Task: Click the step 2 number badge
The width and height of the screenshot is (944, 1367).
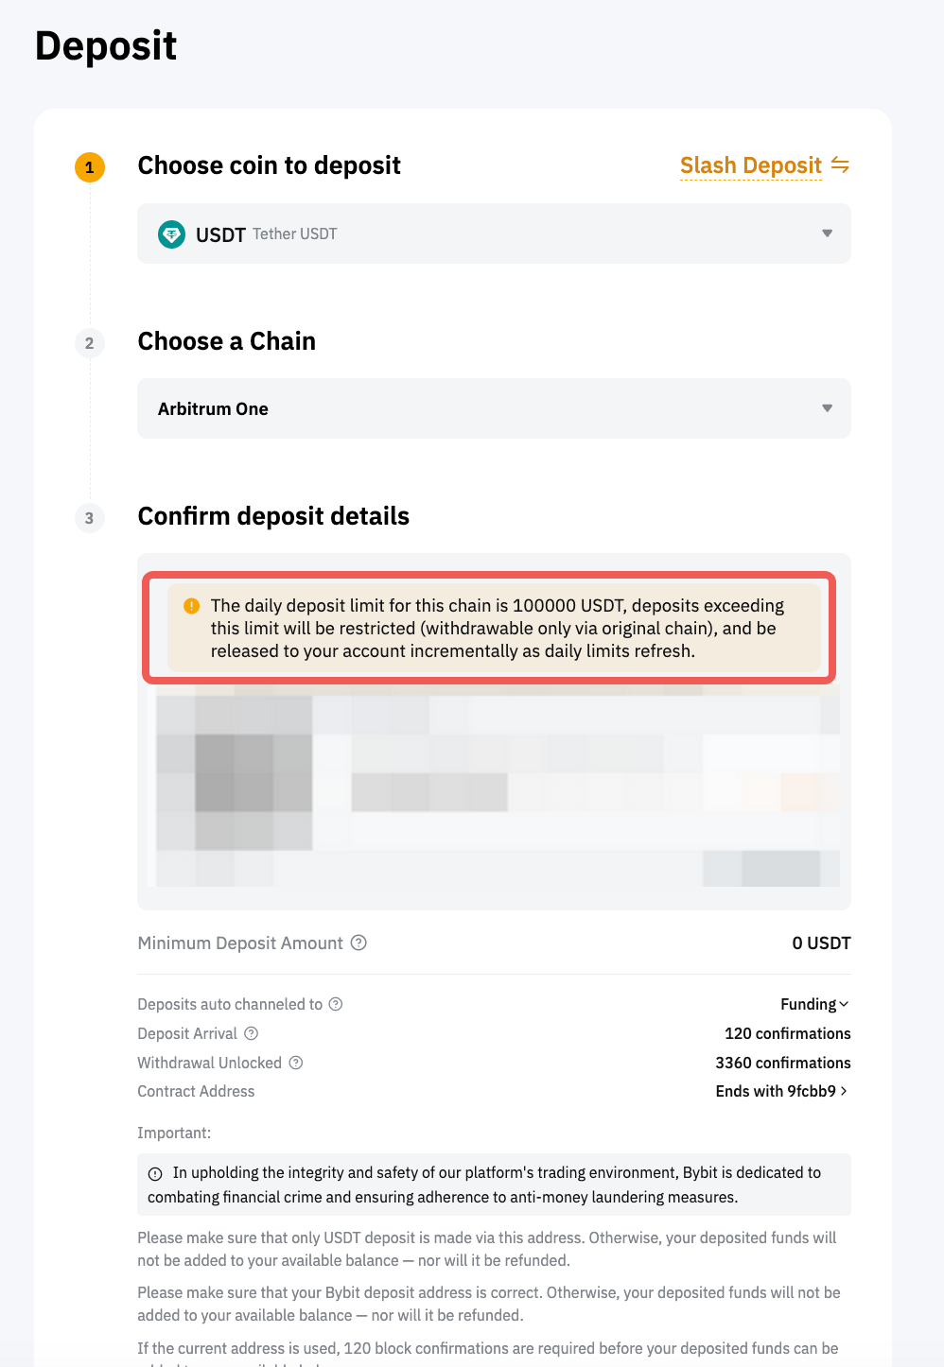Action: [90, 343]
